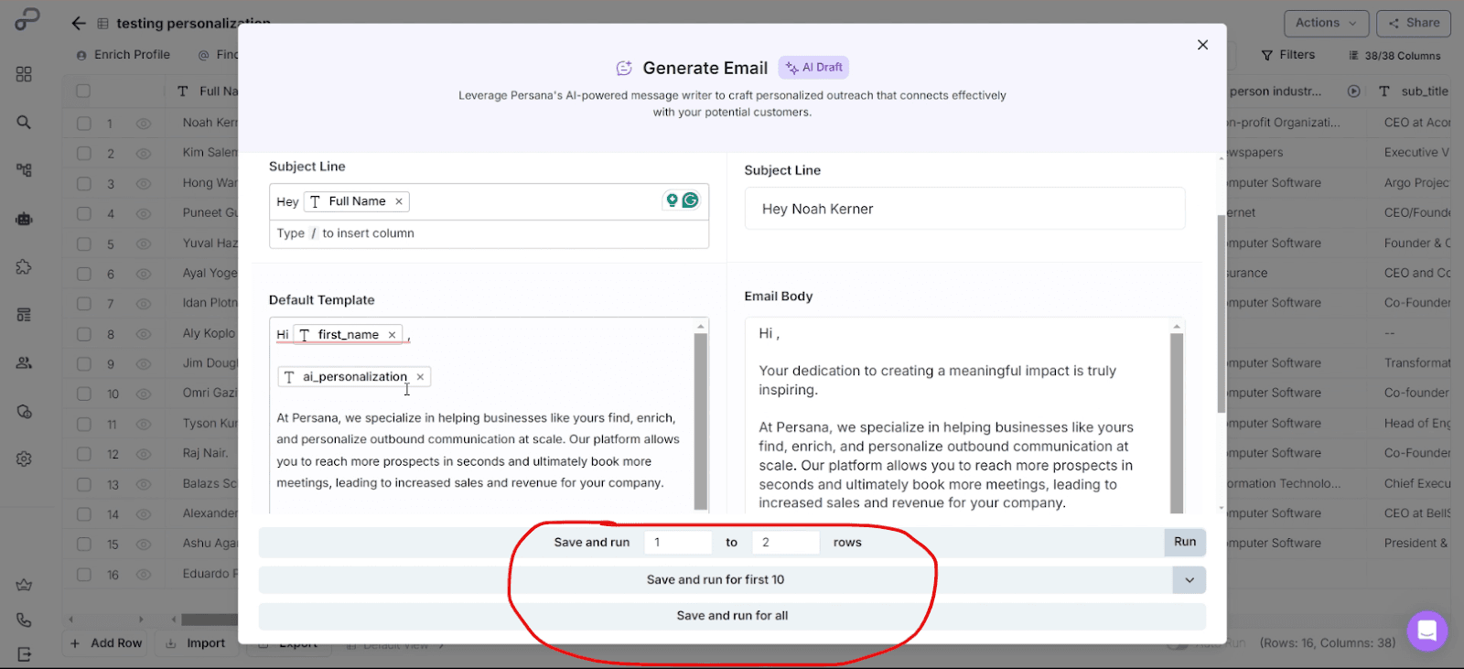
Task: Click the table's horizontal scrollbar
Action: (x=210, y=620)
